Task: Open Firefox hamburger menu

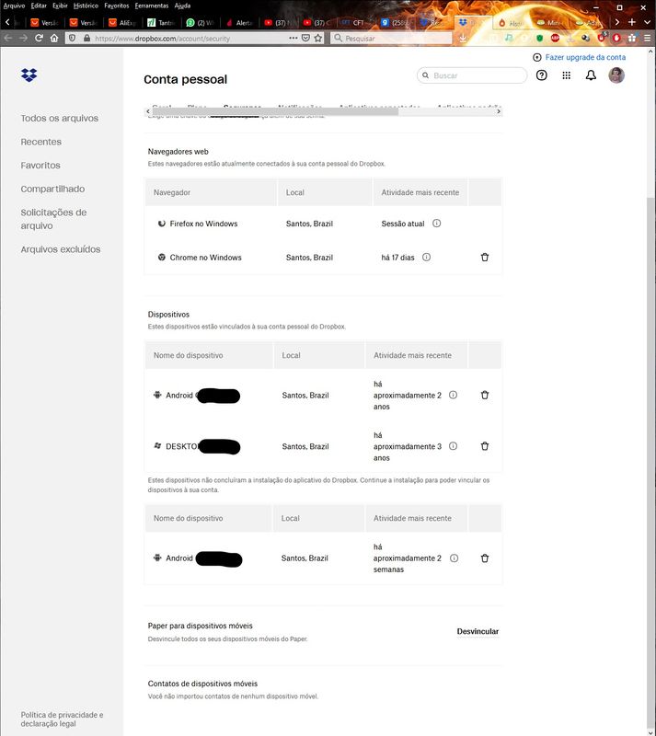Action: coord(647,38)
